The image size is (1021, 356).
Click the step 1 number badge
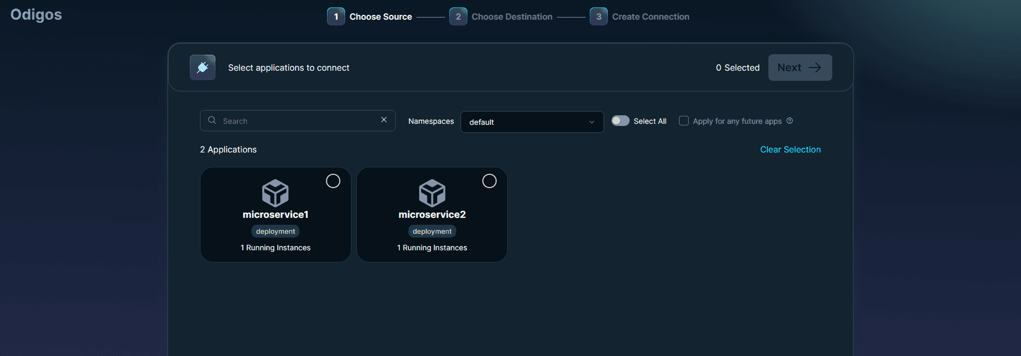[336, 16]
